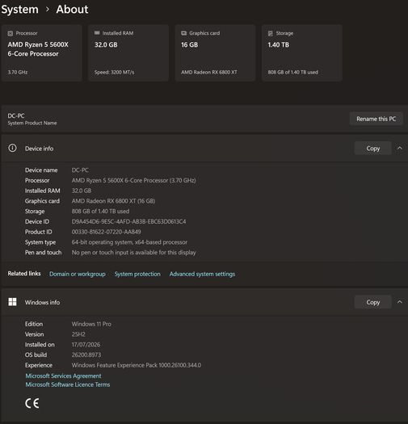Image resolution: width=408 pixels, height=424 pixels.
Task: Click Rename this PC button
Action: coord(376,119)
